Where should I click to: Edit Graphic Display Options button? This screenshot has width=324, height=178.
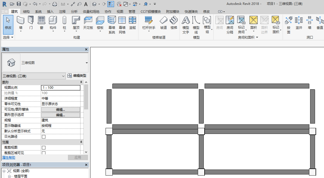pyautogui.click(x=61, y=115)
